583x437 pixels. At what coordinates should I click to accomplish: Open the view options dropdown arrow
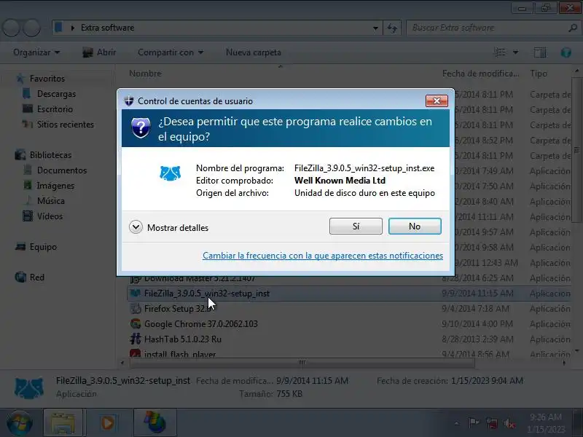[x=516, y=52]
